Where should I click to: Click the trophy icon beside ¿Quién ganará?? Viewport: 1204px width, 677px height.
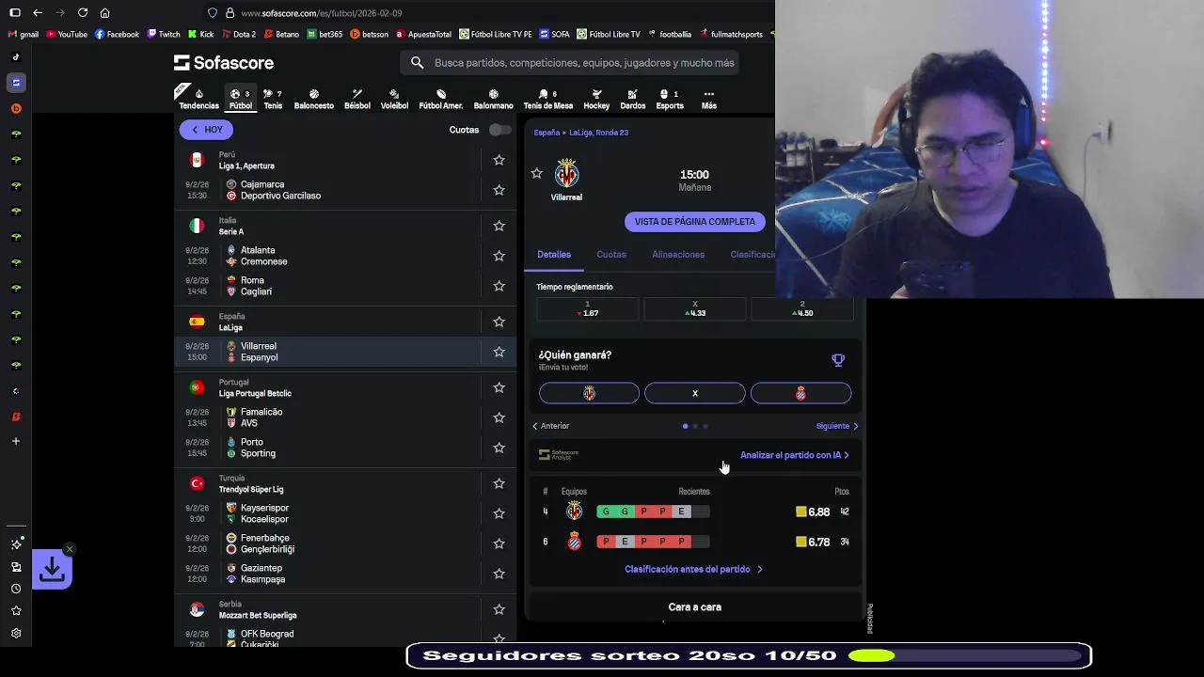[x=838, y=360]
